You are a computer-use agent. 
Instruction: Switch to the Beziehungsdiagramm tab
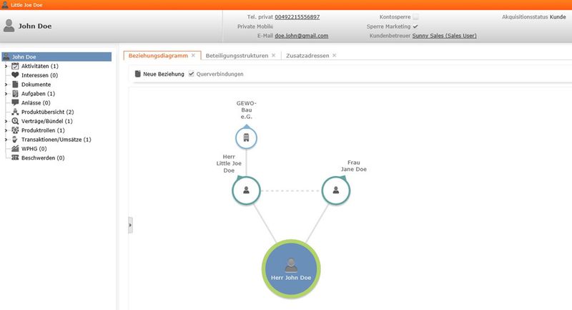point(158,56)
